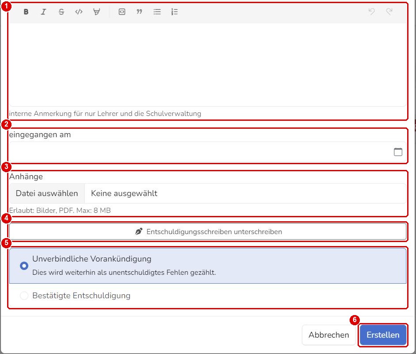Toggle the highlighter marker tool
416x354 pixels.
pos(96,12)
